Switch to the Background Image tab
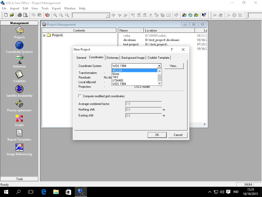The width and height of the screenshot is (262, 197). [x=133, y=58]
